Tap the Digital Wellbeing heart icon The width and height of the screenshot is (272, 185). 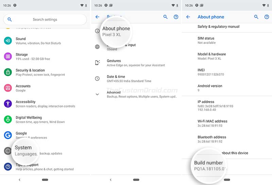point(8,119)
